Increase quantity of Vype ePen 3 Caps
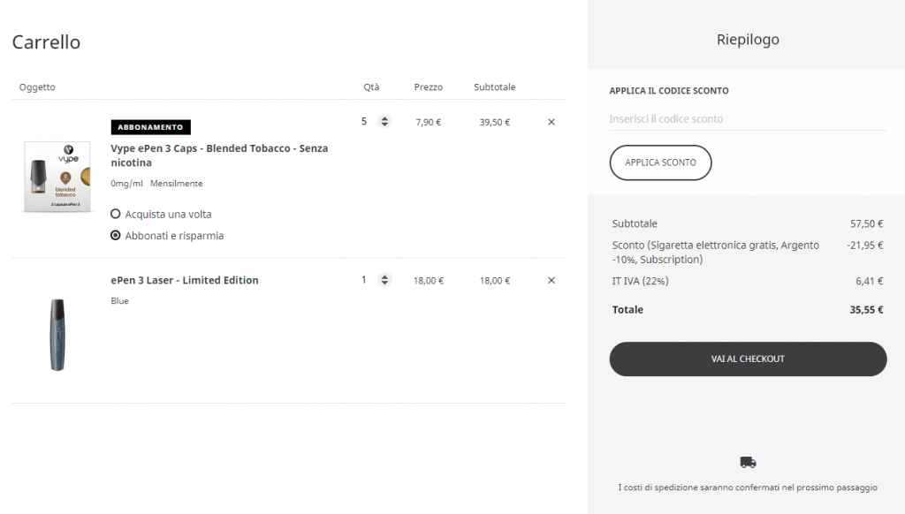Screen dimensions: 905x514 [x=384, y=118]
